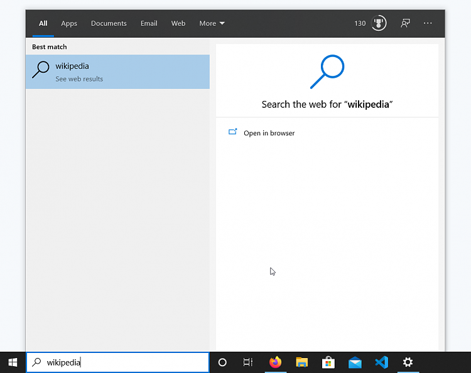Open Cortana circle icon on taskbar

point(222,362)
